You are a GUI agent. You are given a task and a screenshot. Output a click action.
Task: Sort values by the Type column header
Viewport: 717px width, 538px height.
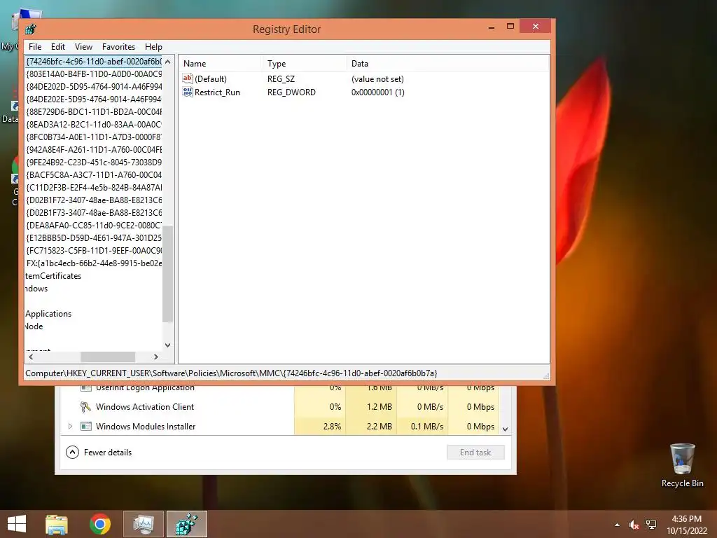click(304, 64)
